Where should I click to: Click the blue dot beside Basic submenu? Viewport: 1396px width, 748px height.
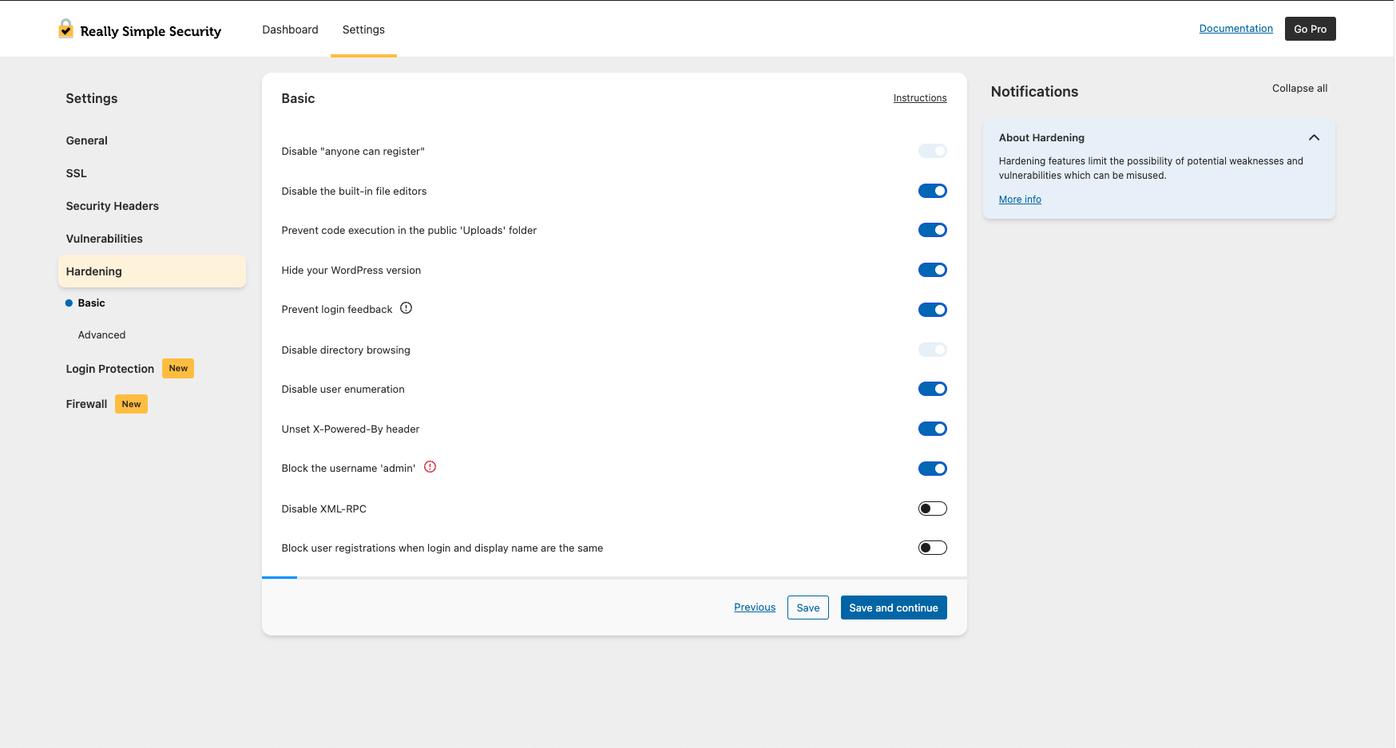click(69, 303)
